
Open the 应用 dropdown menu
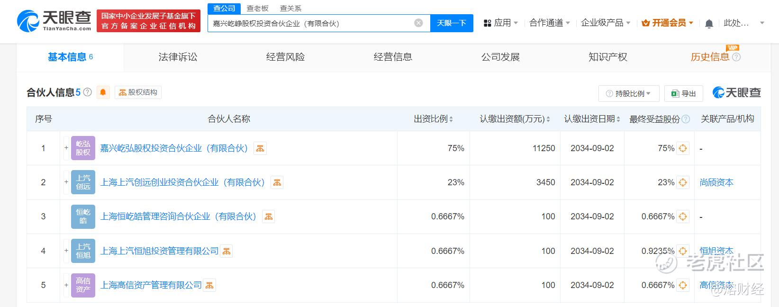click(501, 23)
